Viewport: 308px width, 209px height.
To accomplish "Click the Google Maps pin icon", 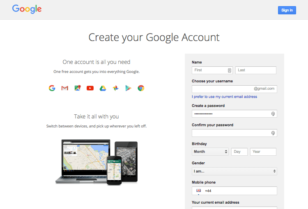I will pyautogui.click(x=78, y=88).
